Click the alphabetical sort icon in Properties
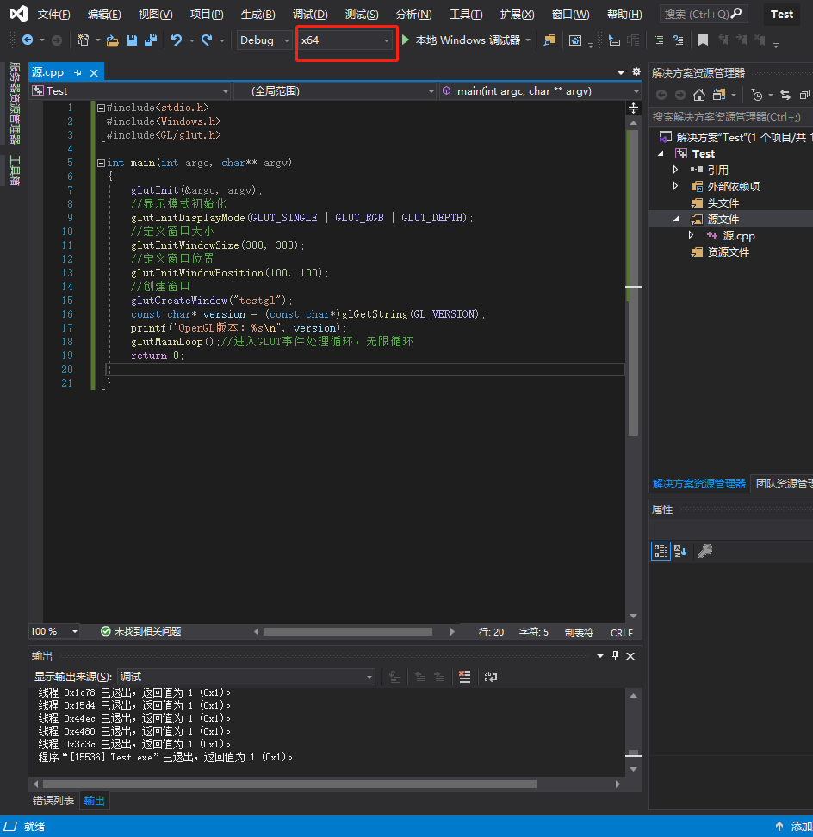 (x=680, y=551)
